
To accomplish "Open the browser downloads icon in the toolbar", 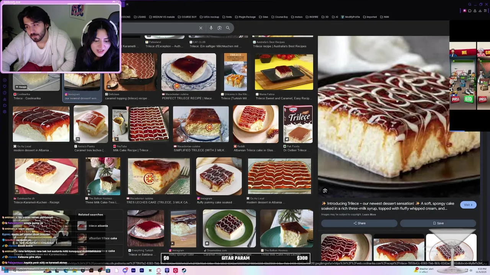I will pos(480,11).
